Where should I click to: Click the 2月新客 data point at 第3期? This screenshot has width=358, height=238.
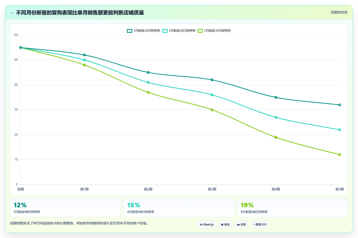[212, 95]
